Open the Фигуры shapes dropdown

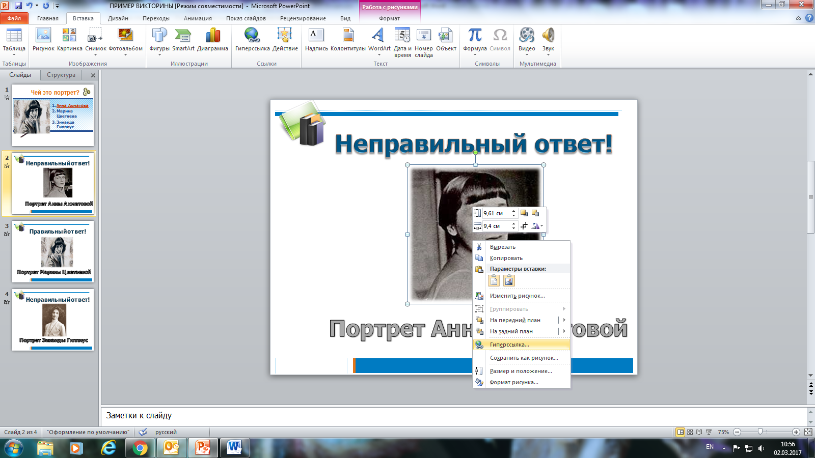(159, 42)
